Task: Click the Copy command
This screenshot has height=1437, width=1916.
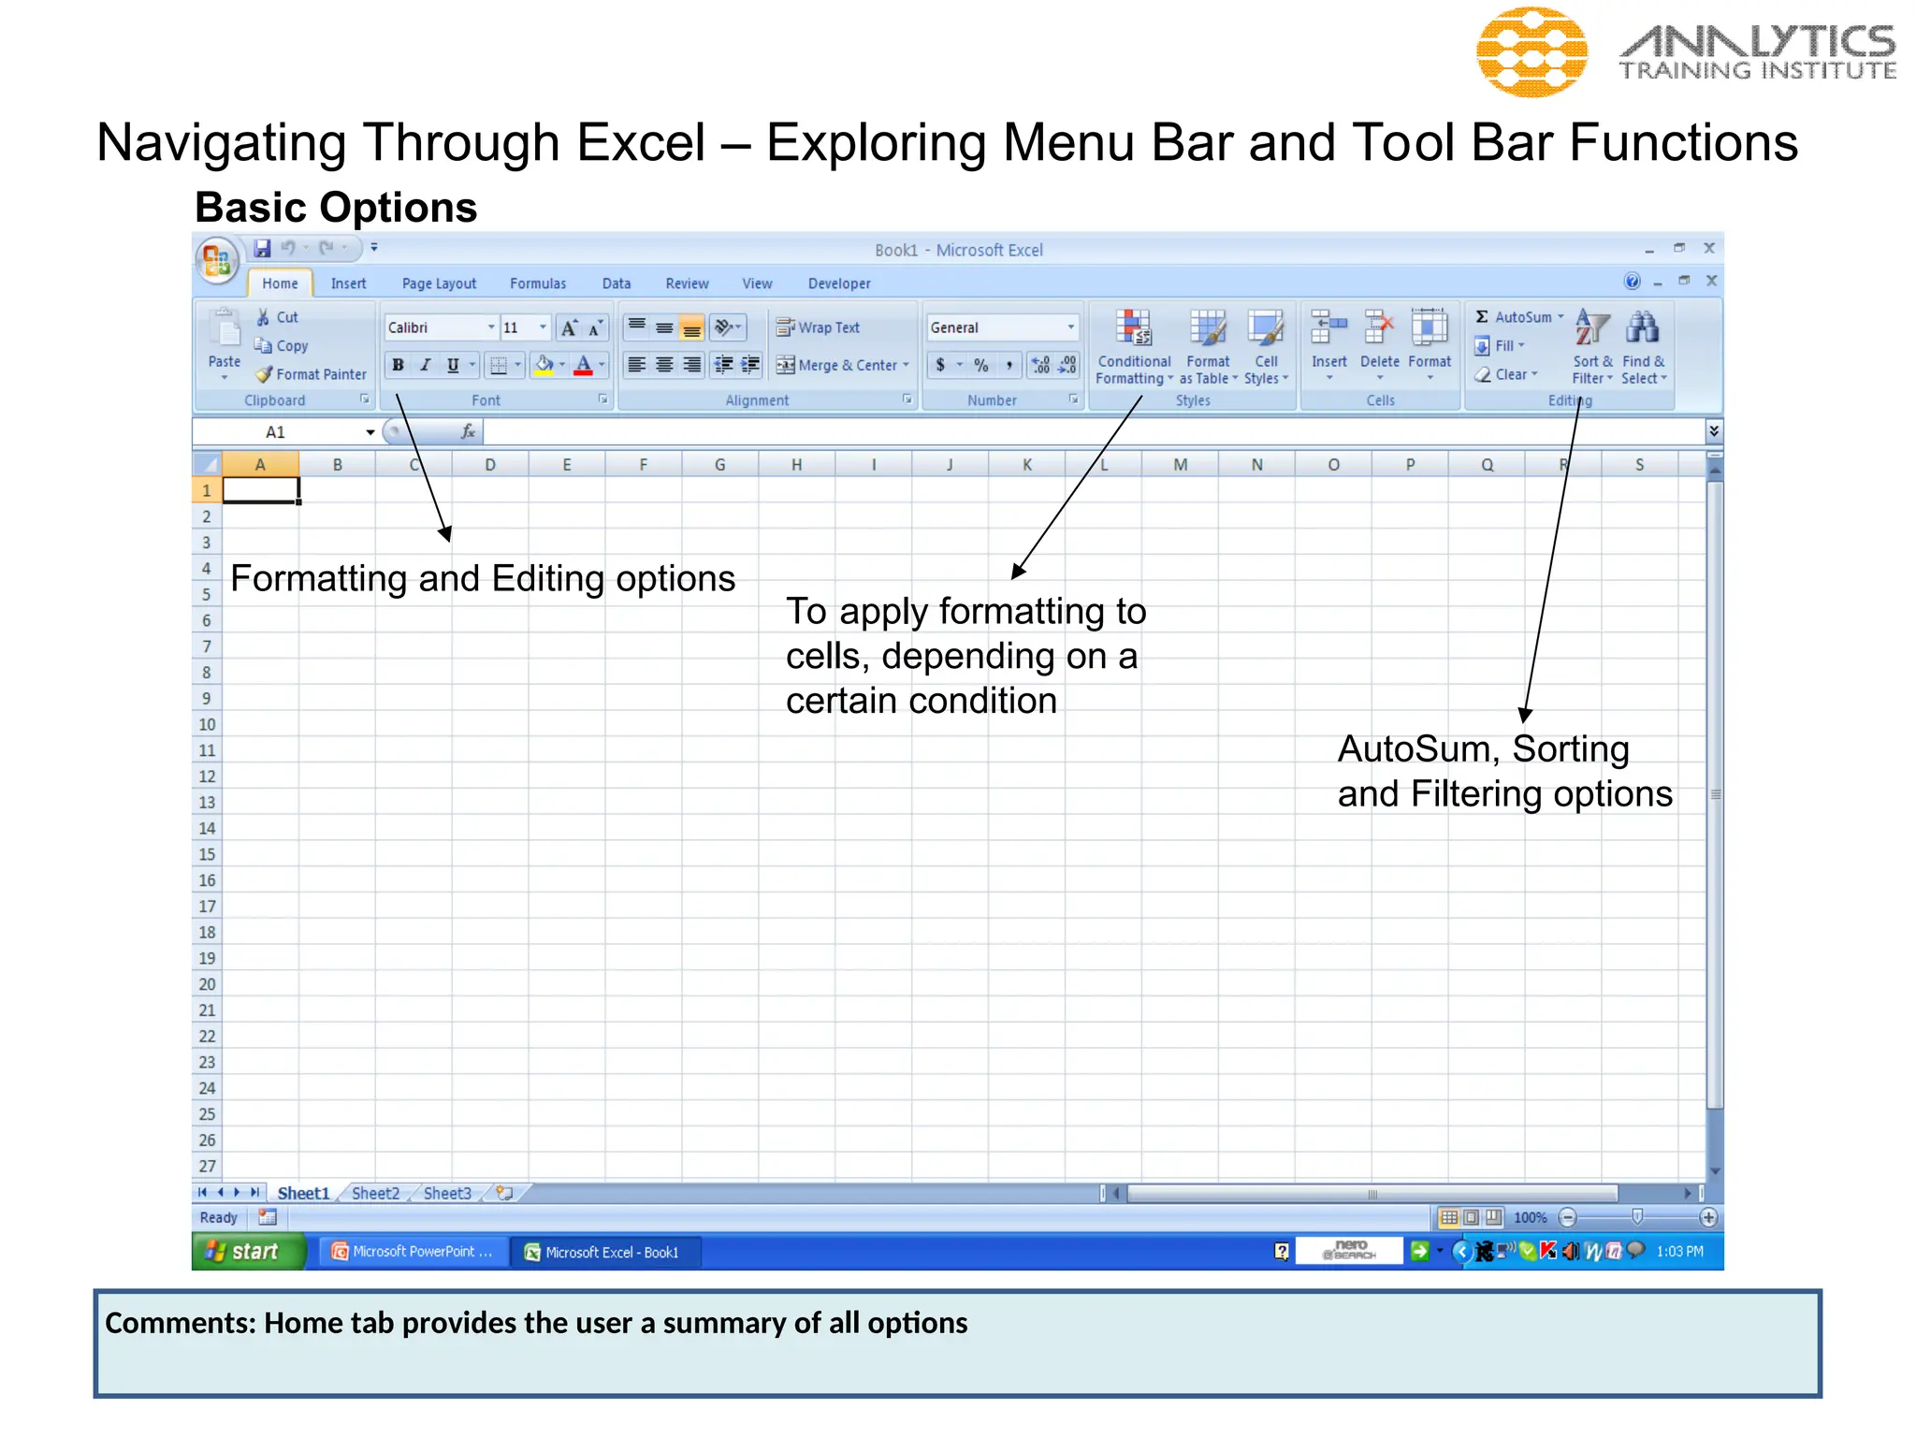Action: 282,346
